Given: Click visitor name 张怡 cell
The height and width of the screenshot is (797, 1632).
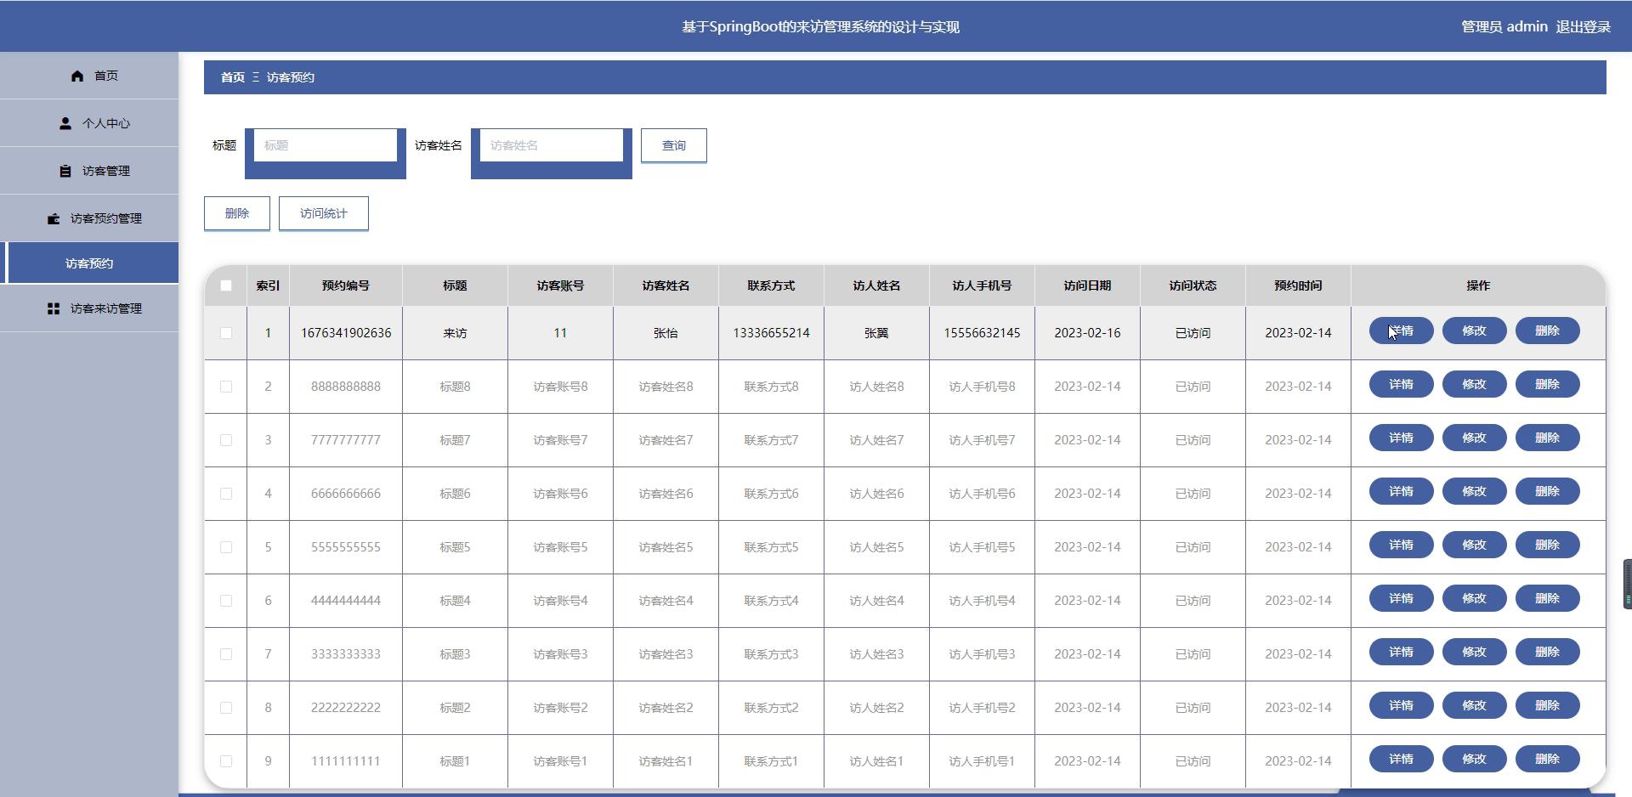Looking at the screenshot, I should (x=666, y=333).
